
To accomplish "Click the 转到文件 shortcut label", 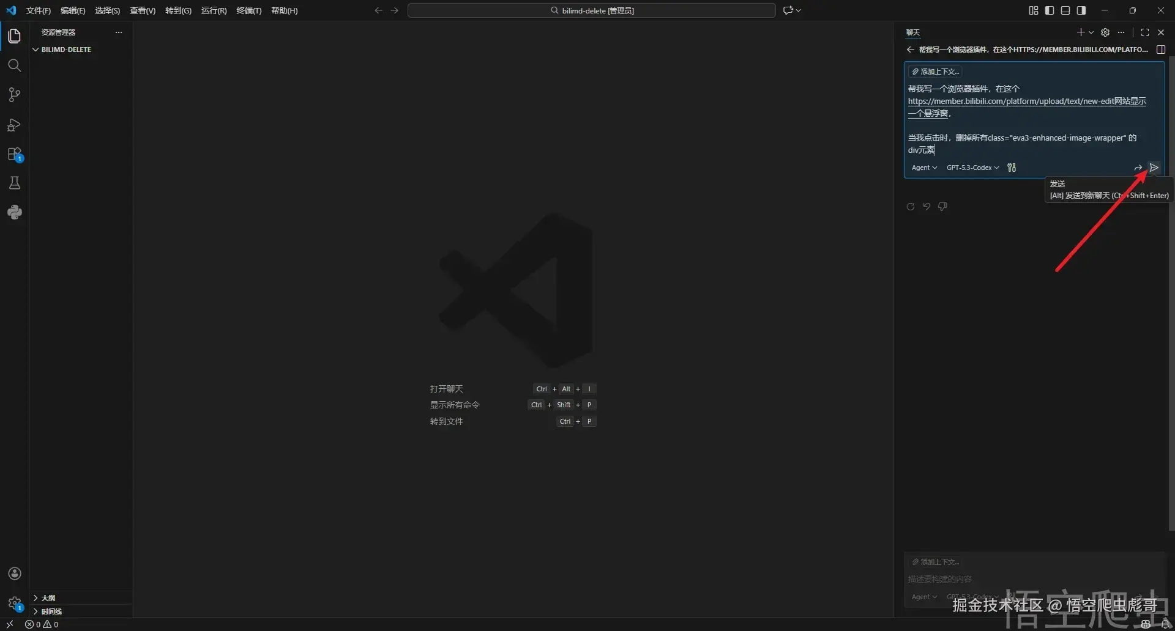I will coord(447,421).
